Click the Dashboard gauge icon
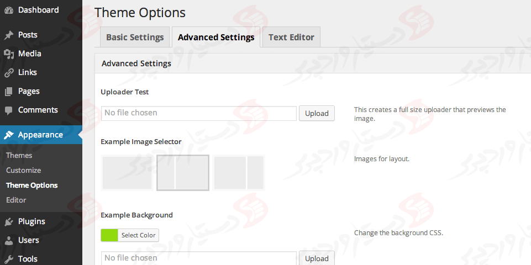531x265 pixels. pos(9,10)
